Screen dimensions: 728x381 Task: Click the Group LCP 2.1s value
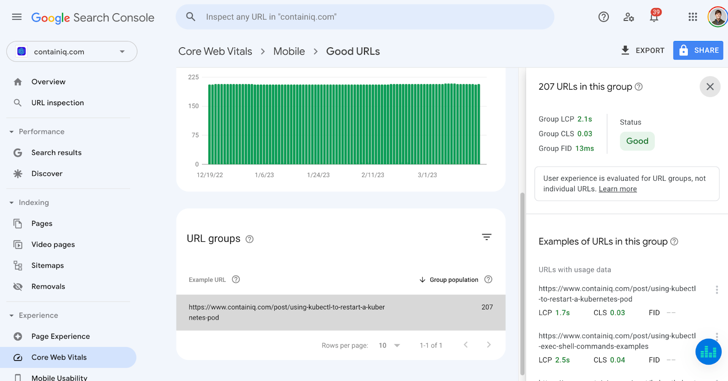(x=585, y=119)
